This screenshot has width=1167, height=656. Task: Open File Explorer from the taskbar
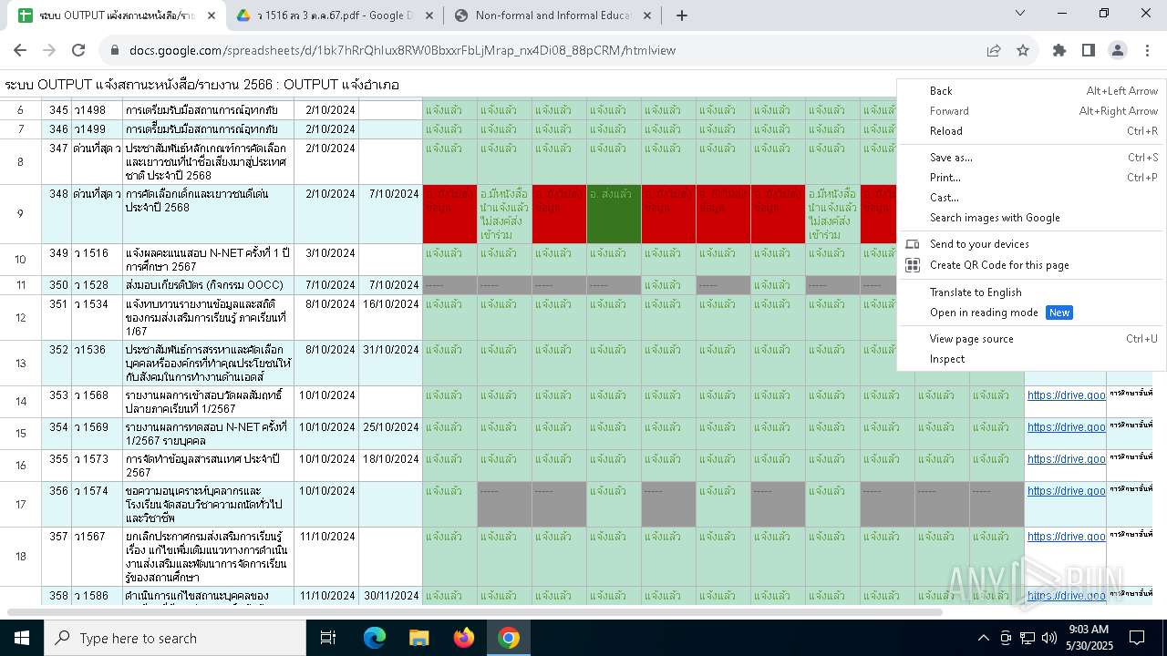(418, 638)
